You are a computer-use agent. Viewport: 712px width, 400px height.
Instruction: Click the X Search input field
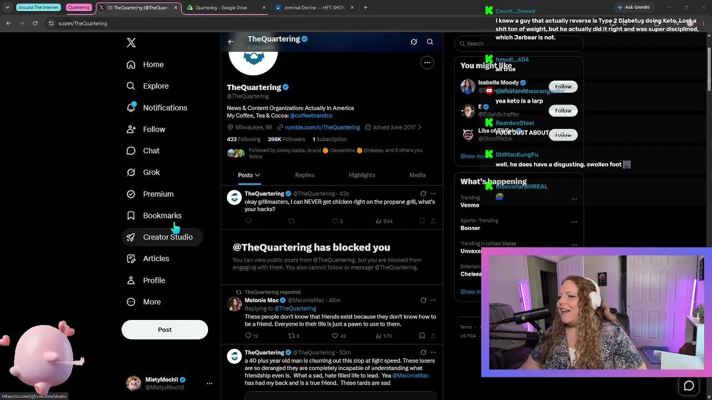point(518,43)
